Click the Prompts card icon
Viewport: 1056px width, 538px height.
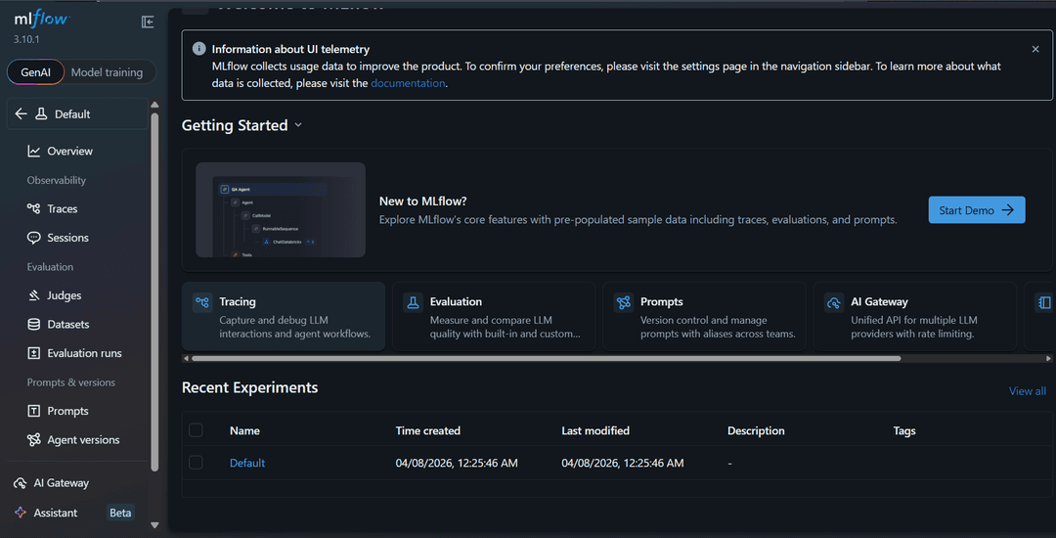pos(624,302)
